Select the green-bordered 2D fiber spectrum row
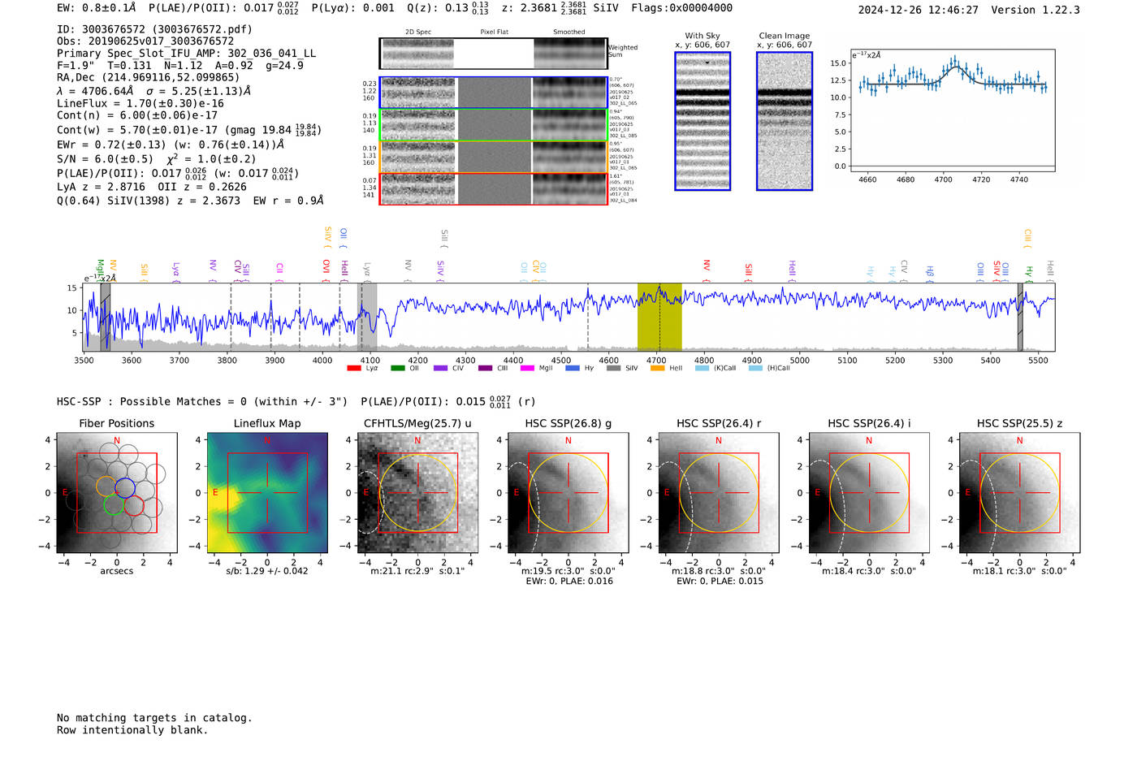Viewport: 1137px width, 774px height. [494, 125]
